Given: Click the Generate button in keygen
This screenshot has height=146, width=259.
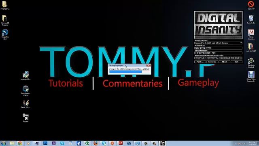Looking at the screenshot, I should [212, 62].
